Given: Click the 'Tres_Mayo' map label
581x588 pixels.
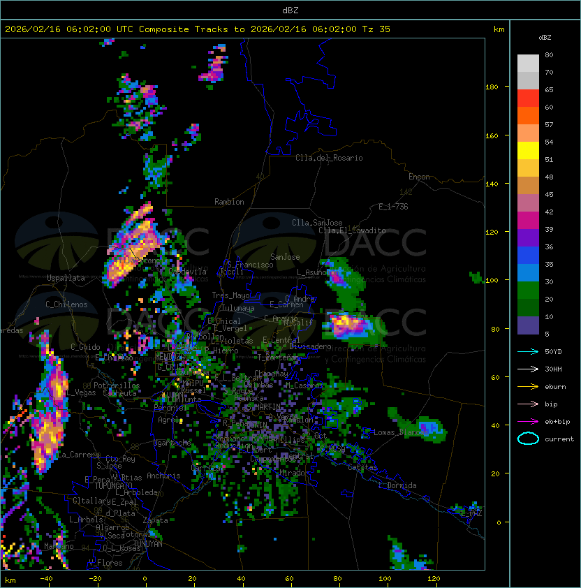Looking at the screenshot, I should tap(230, 295).
